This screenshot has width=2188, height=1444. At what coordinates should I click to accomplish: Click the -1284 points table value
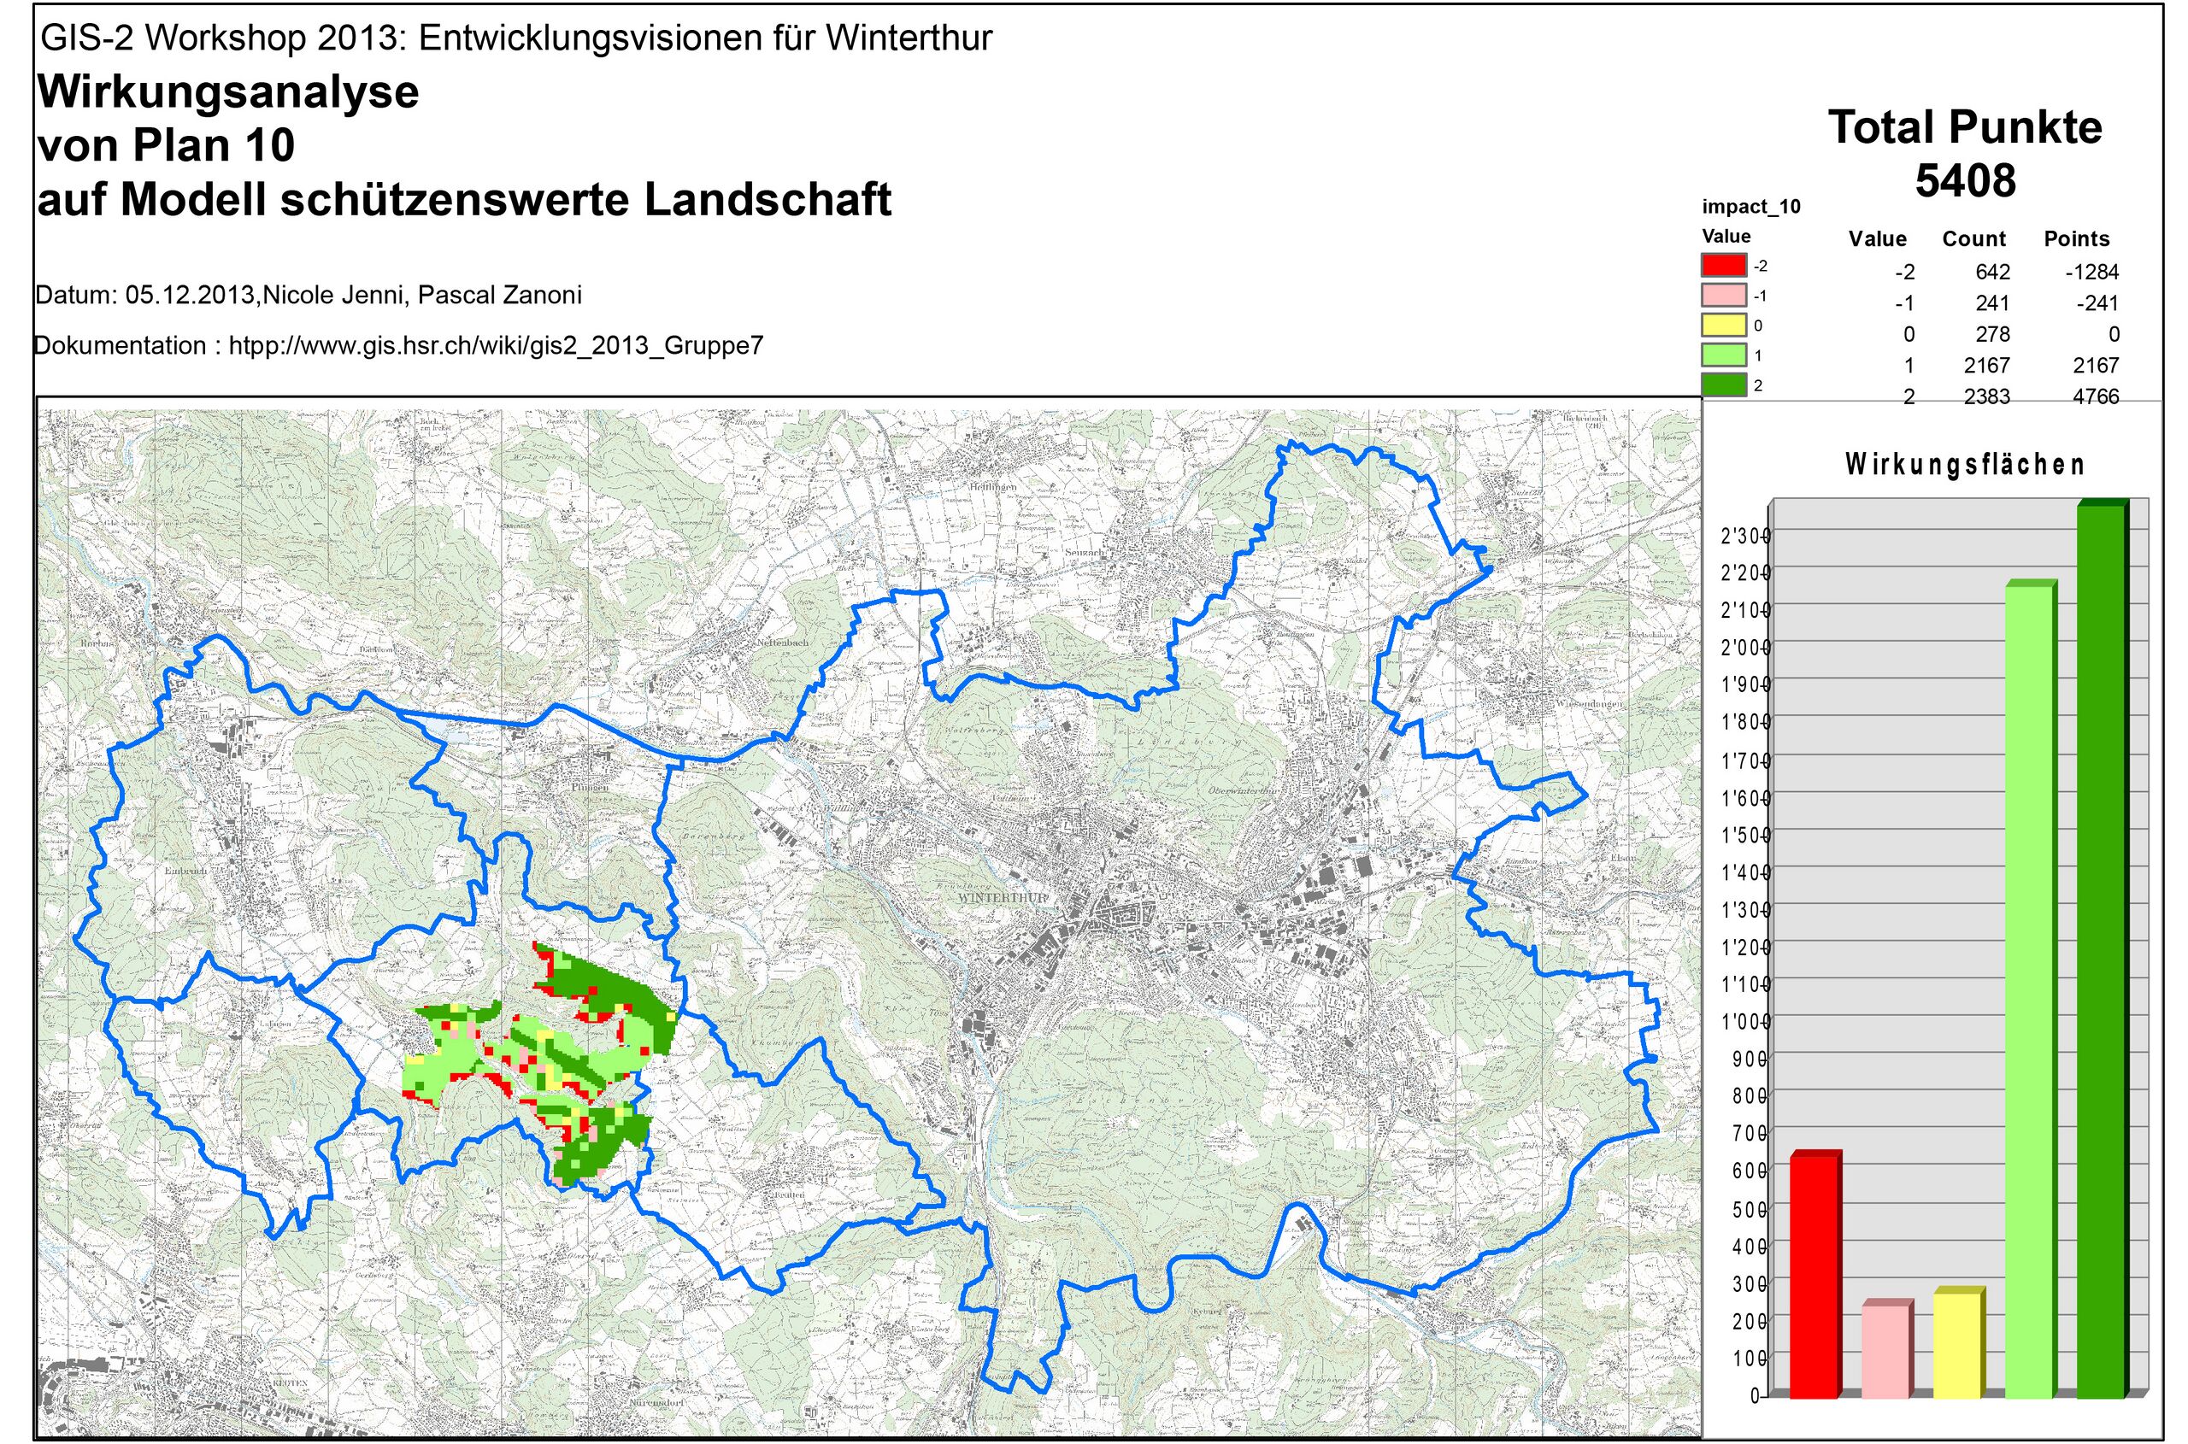pyautogui.click(x=2091, y=273)
